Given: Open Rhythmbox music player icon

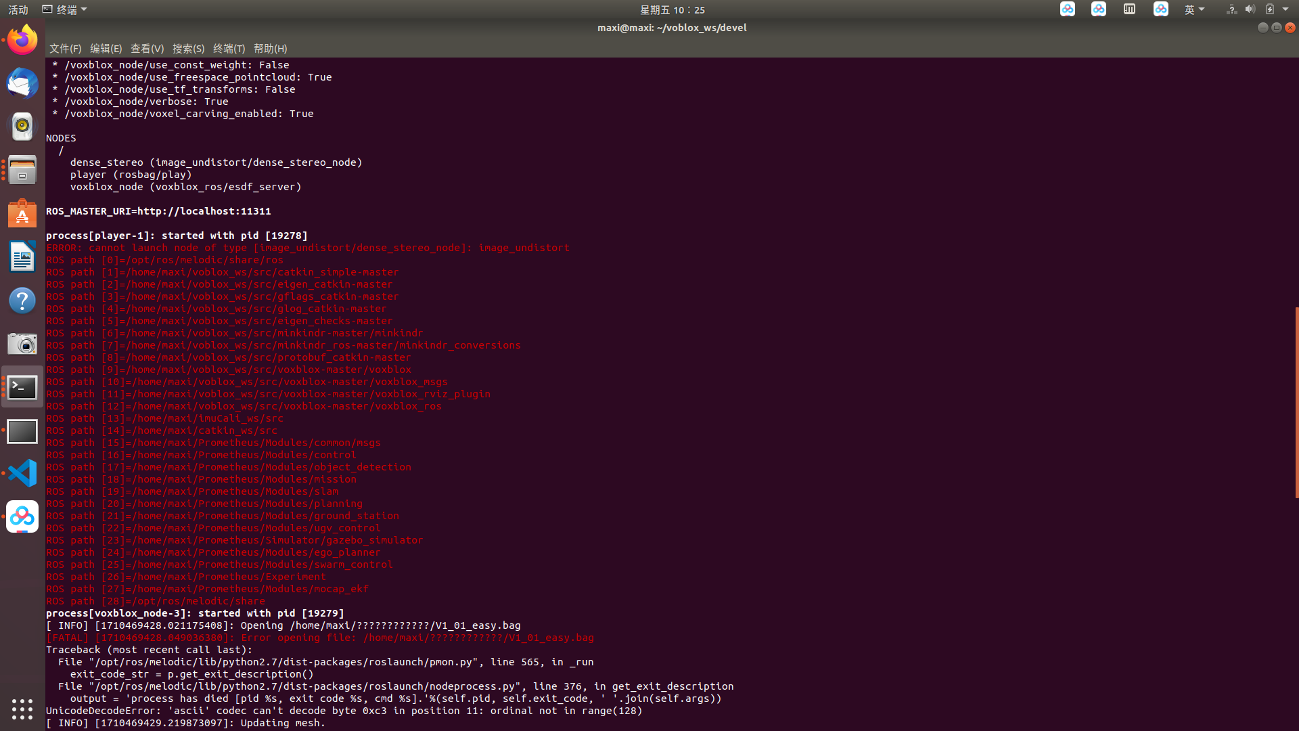Looking at the screenshot, I should click(x=22, y=127).
